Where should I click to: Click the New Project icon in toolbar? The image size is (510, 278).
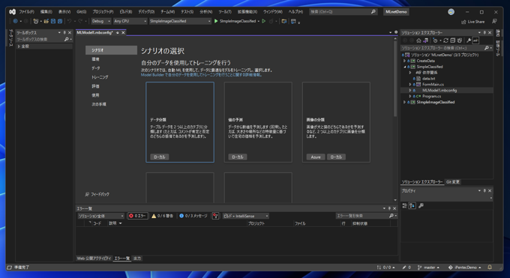coord(35,21)
